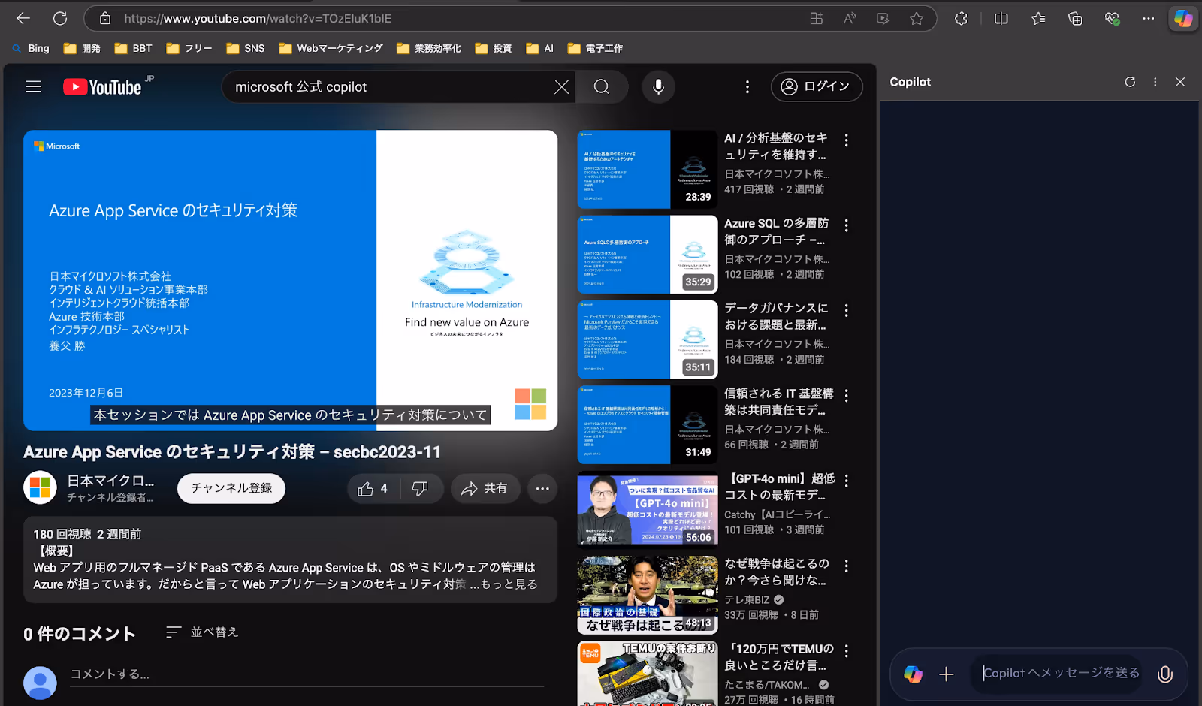This screenshot has height=706, width=1202.
Task: Open 日本マイクロソフト channel avatar
Action: (x=41, y=488)
